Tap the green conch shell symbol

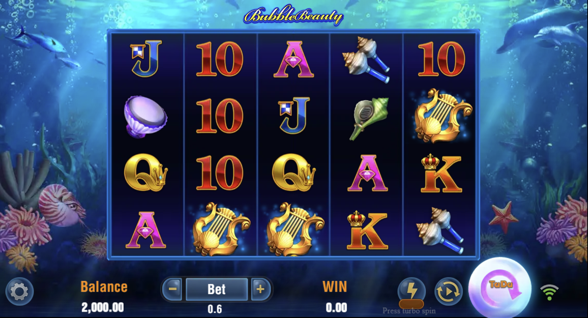click(369, 118)
